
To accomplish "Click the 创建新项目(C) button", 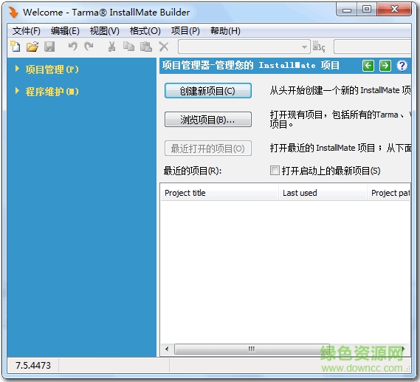I will pos(208,91).
